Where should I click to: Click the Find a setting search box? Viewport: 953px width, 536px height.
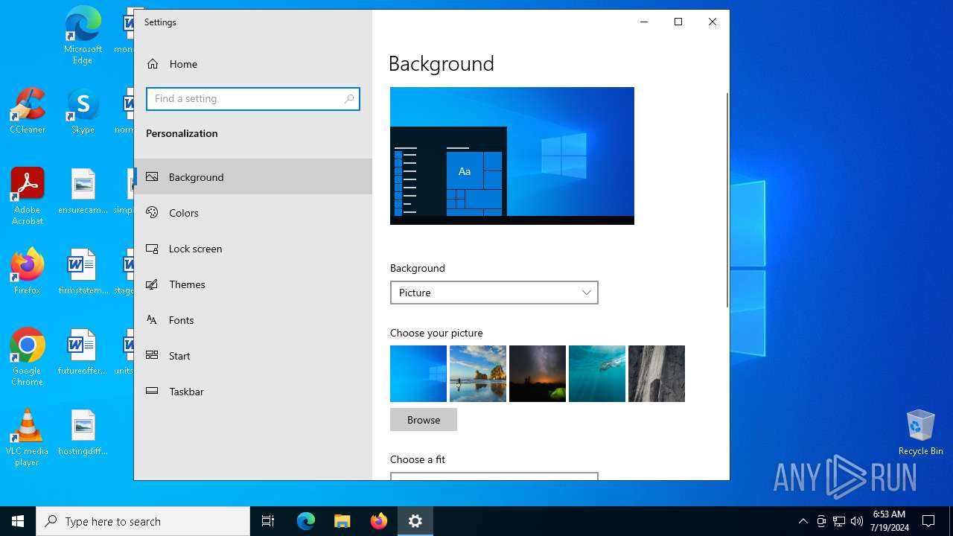point(253,99)
